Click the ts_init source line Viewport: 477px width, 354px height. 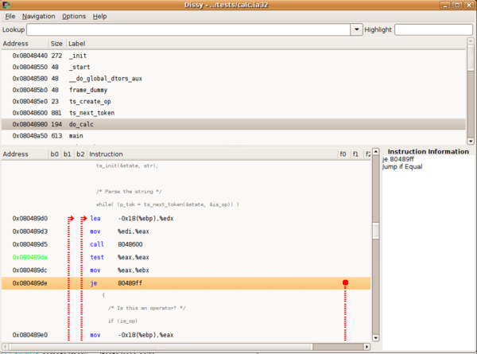(127, 165)
